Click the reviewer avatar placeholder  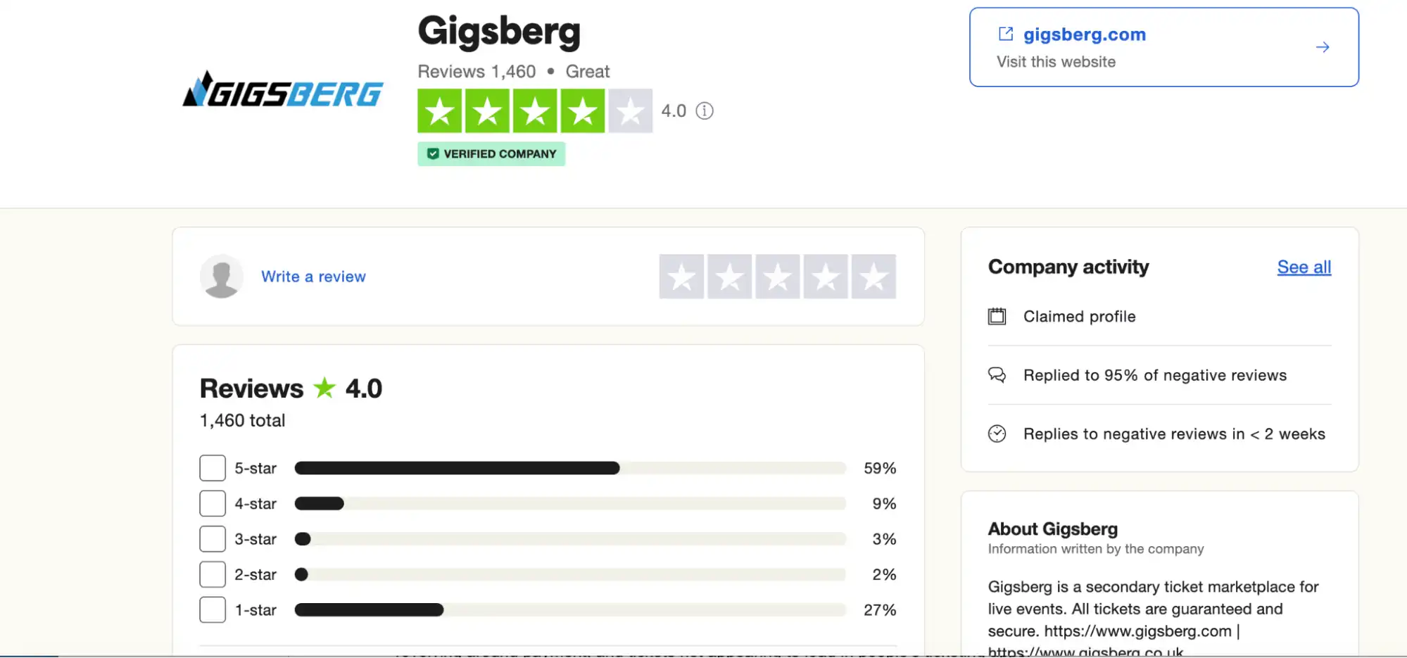tap(221, 276)
